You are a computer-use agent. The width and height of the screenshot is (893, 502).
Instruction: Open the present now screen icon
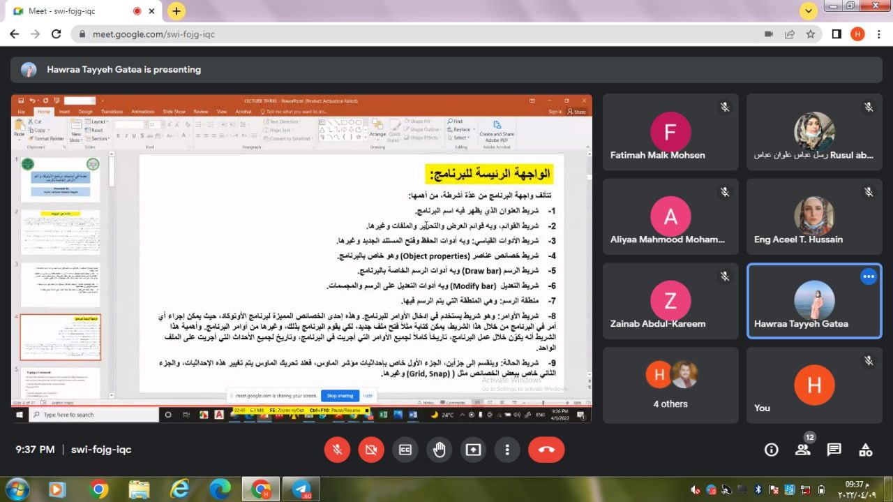tap(473, 450)
